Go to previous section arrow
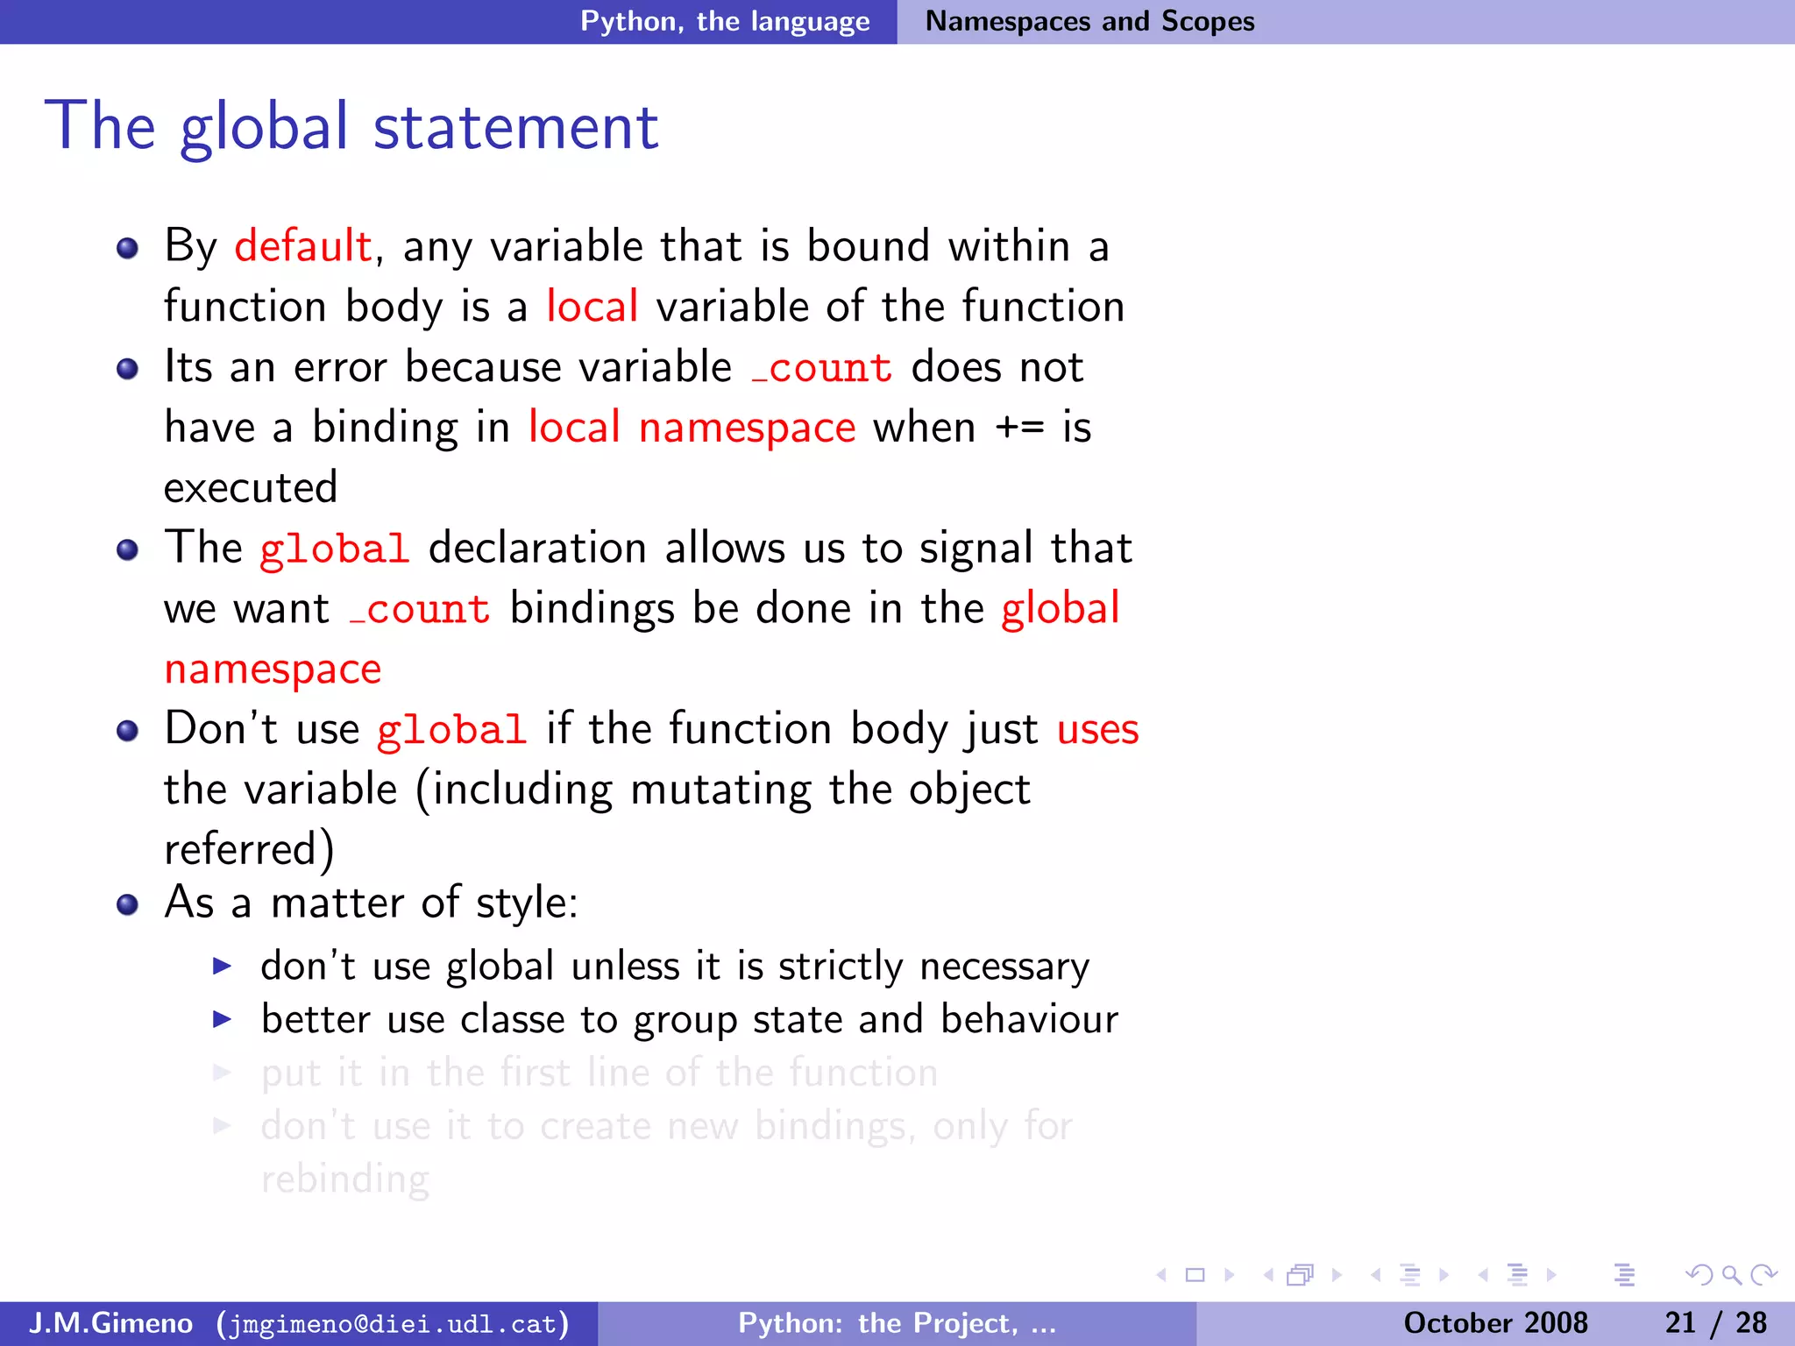 click(x=1483, y=1275)
